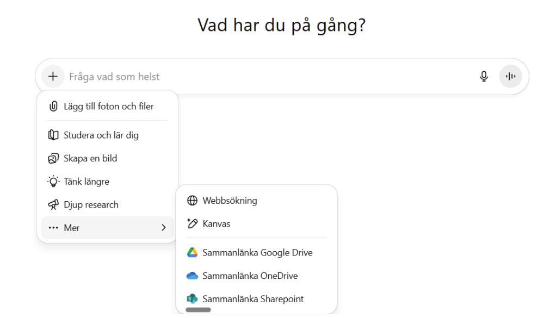The image size is (550, 318).
Task: Expand the Mer submenu chevron
Action: pos(163,228)
